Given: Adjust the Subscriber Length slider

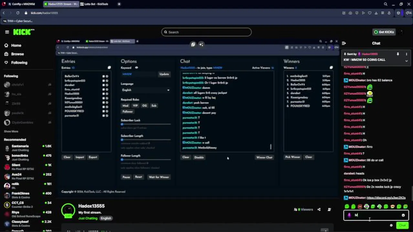Looking at the screenshot, I should point(146,140).
